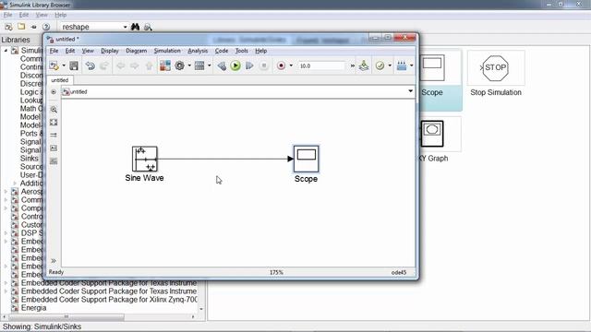Click the Forward navigation arrow in model toolbar

(135, 65)
